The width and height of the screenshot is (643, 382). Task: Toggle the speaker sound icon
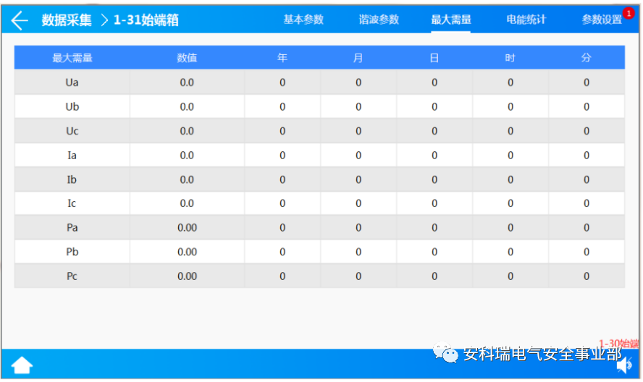tap(625, 365)
